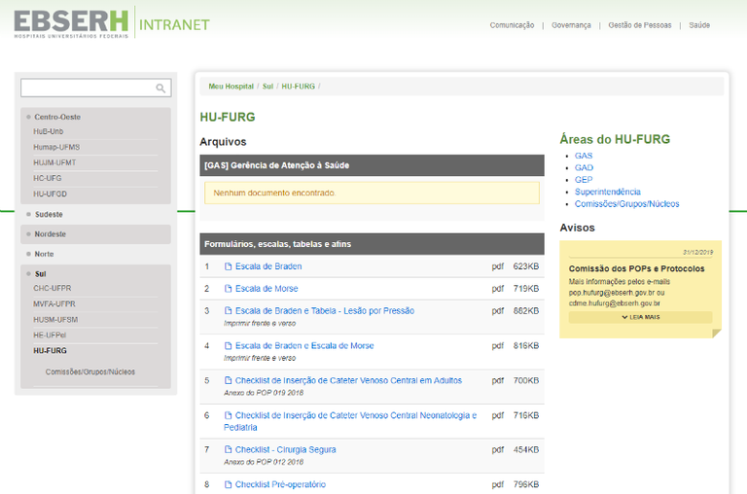Expand the LEIA MAIS notice button
747x494 pixels.
[x=640, y=317]
